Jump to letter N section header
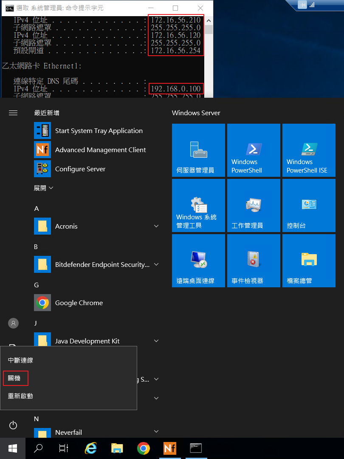 pyautogui.click(x=36, y=419)
